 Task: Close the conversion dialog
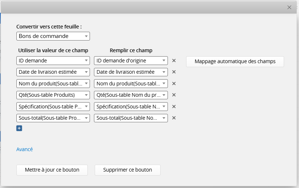(289, 7)
